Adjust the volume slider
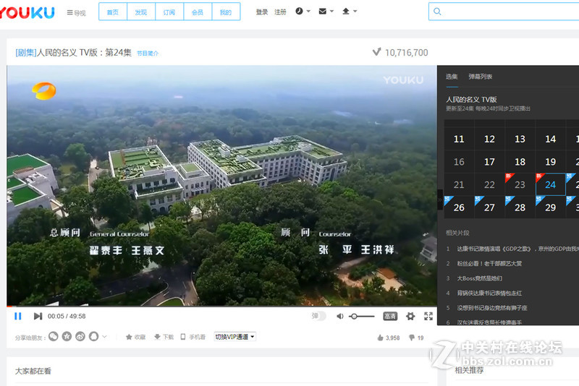The height and width of the screenshot is (386, 579). click(362, 317)
